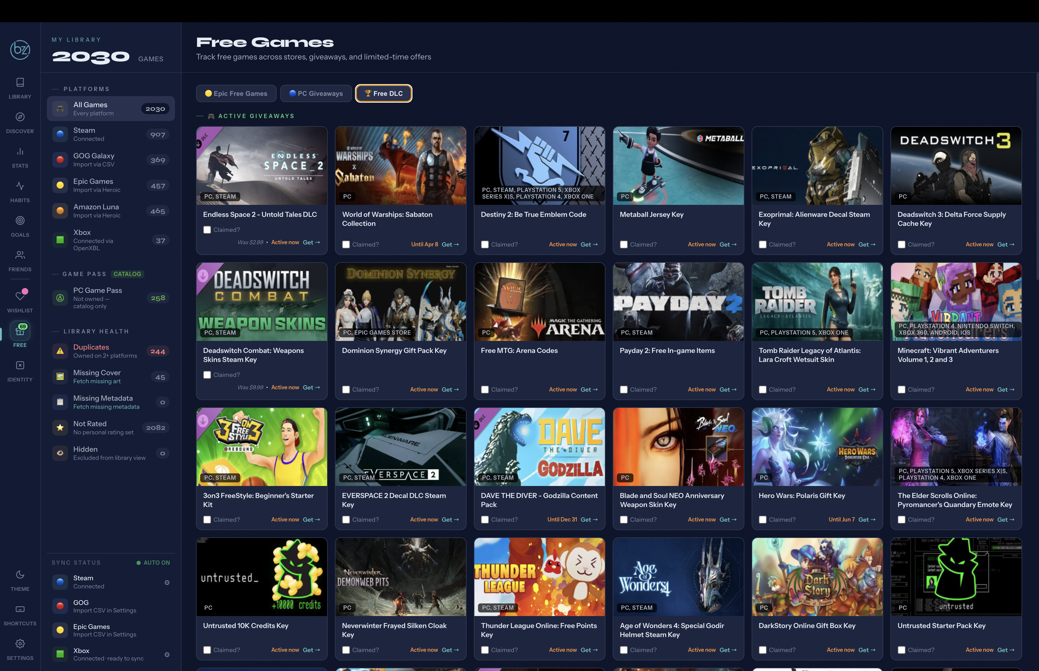1039x671 pixels.
Task: Click Neverwinter Frayed Silken Cloak title
Action: (394, 630)
